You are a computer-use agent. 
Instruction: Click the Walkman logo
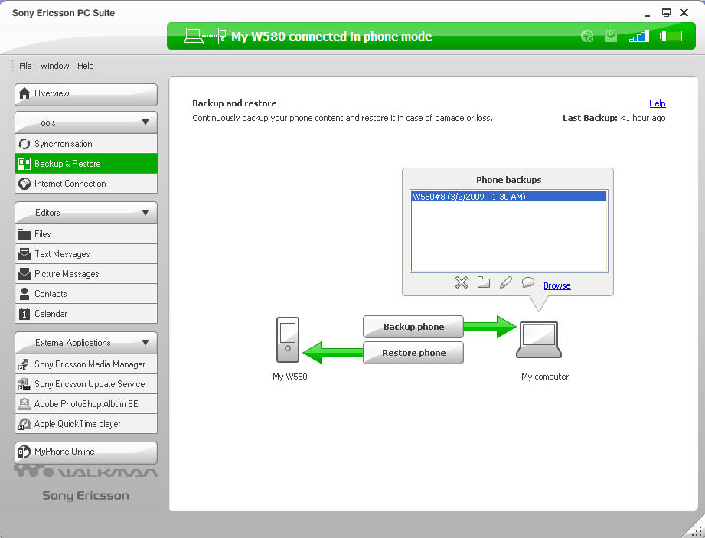point(86,471)
